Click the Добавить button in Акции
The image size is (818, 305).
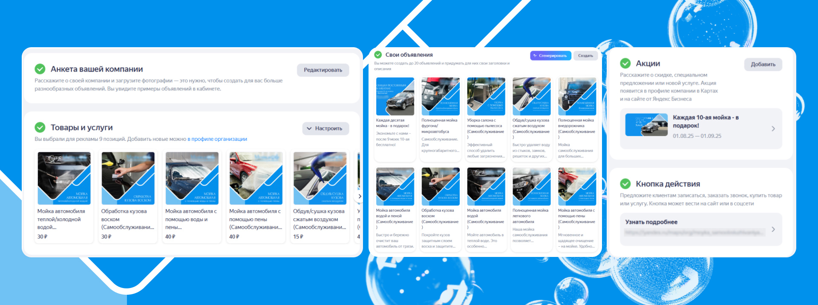763,64
